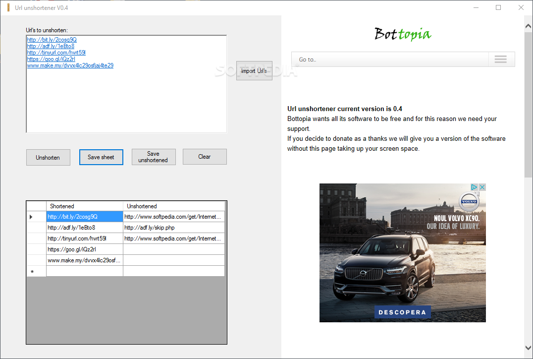Open the https://goo.gl/iQz2rl link in textbox
This screenshot has width=533, height=359.
[51, 59]
